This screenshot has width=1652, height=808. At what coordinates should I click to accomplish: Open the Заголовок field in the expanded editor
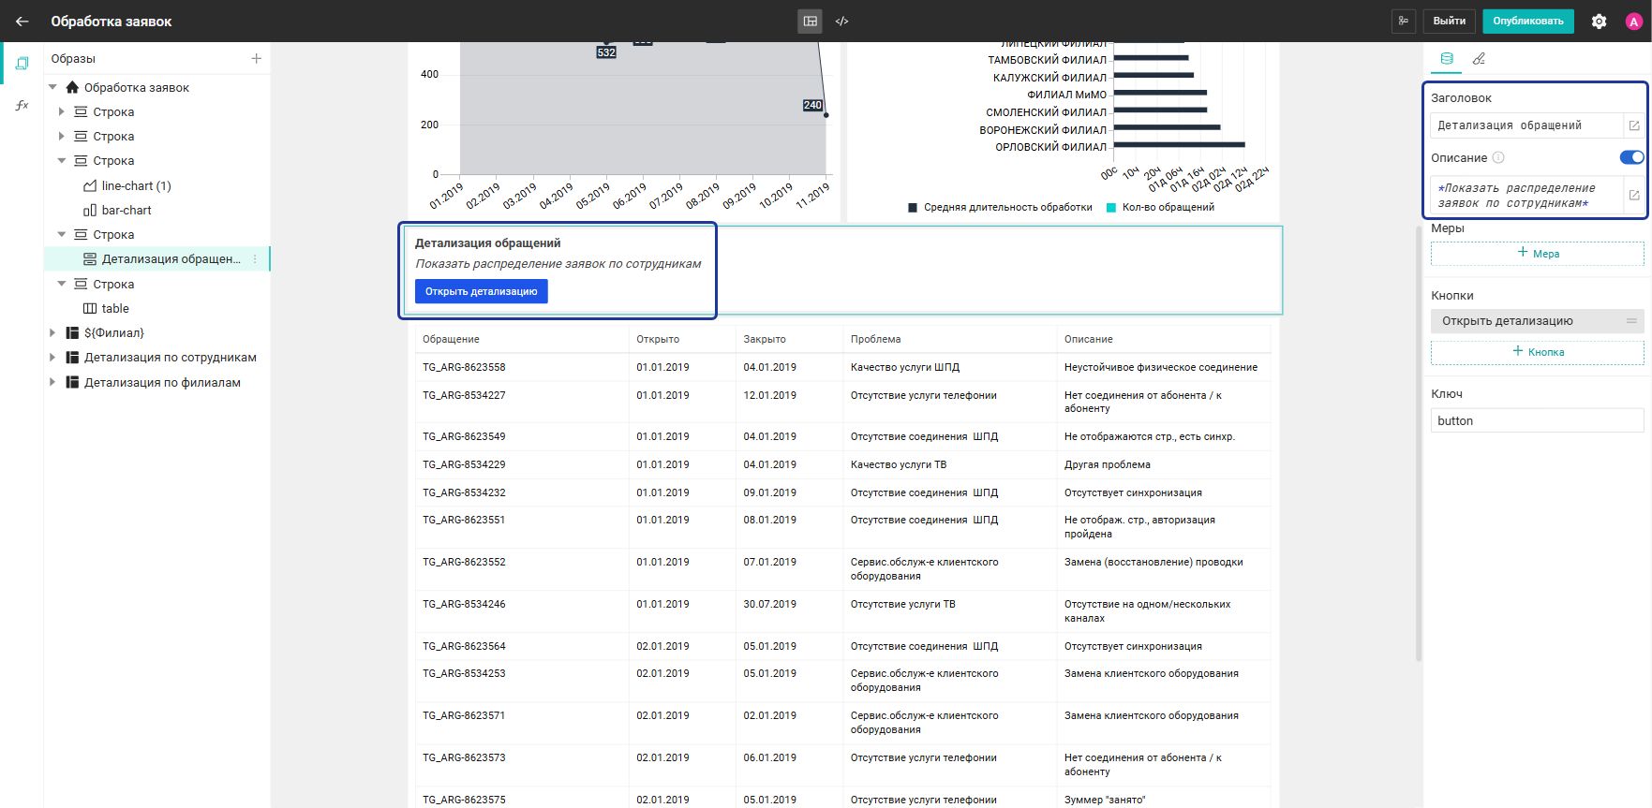[x=1633, y=125]
